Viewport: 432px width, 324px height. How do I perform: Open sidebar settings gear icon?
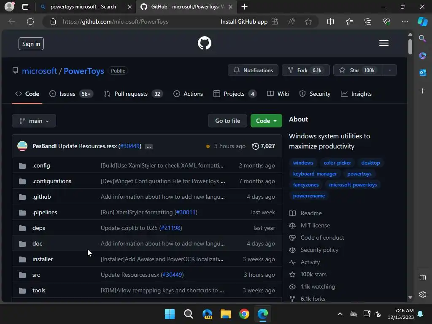click(x=423, y=294)
